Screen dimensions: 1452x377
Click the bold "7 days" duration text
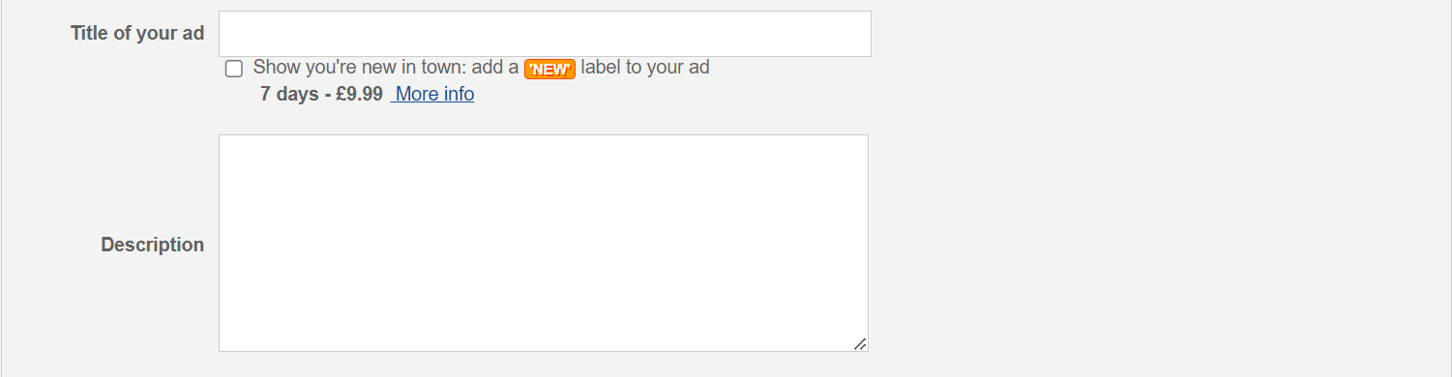(x=290, y=94)
